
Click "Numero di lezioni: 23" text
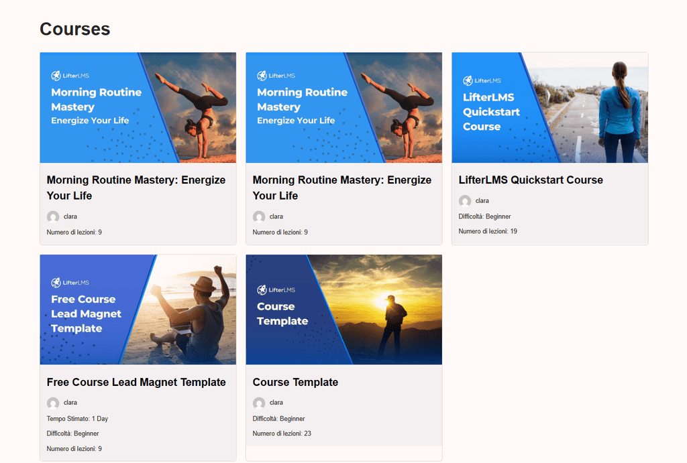coord(282,434)
